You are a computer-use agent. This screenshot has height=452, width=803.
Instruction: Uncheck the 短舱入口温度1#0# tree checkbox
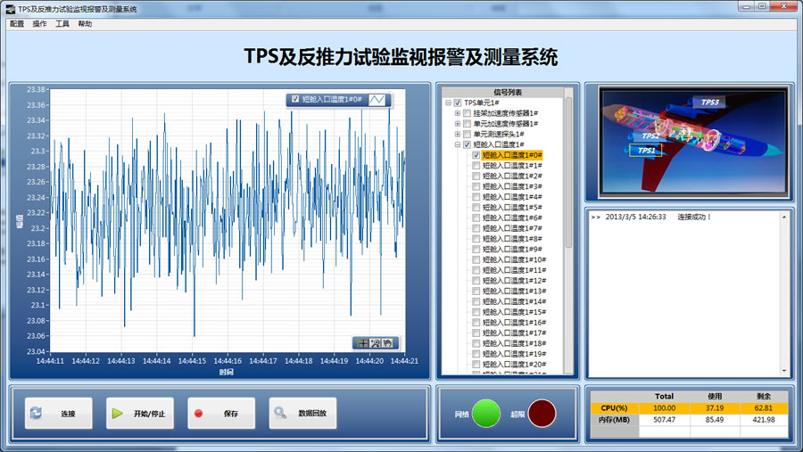(x=476, y=155)
